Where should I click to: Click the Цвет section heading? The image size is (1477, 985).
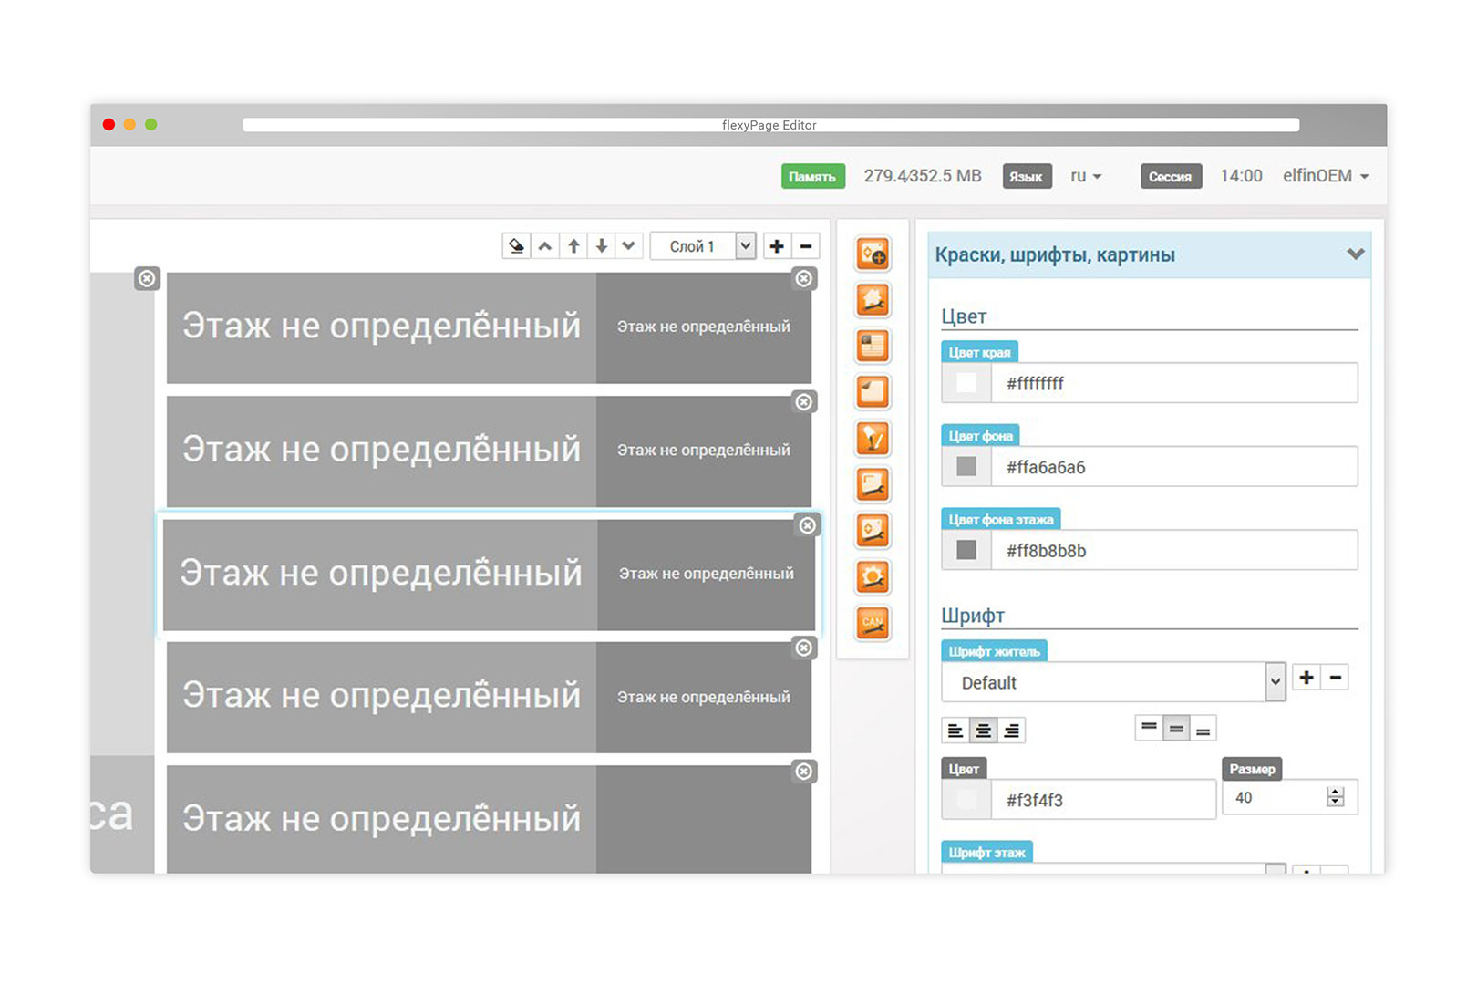[x=964, y=316]
